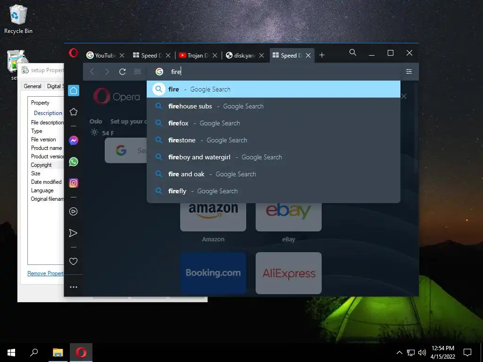Close the Trojan D YouTube tab
The height and width of the screenshot is (362, 483).
[x=215, y=56]
